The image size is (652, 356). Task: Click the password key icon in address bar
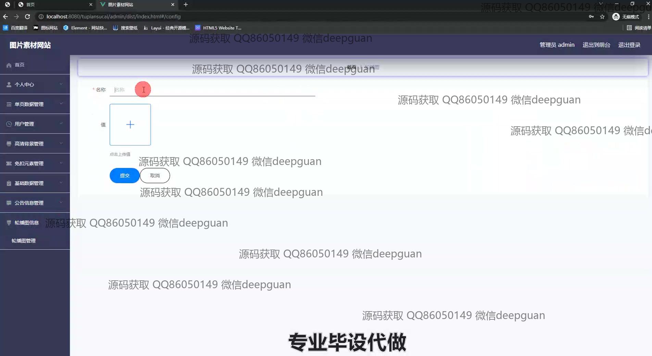coord(591,16)
